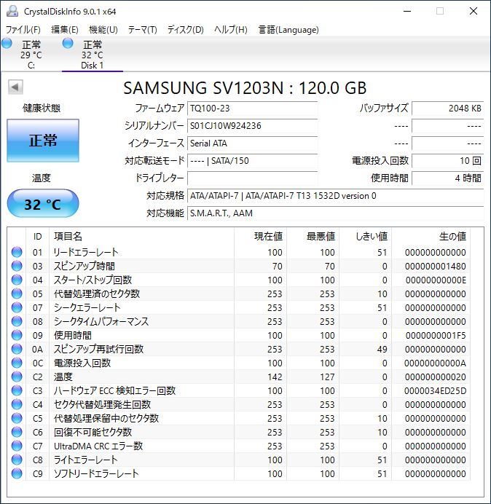Open the ディスク(D) menu
This screenshot has height=504, width=491.
pyautogui.click(x=186, y=30)
